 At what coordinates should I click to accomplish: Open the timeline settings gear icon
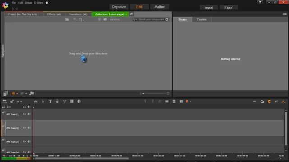pos(12,101)
